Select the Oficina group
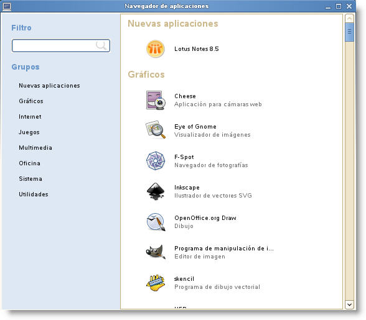The height and width of the screenshot is (320, 366). point(30,163)
